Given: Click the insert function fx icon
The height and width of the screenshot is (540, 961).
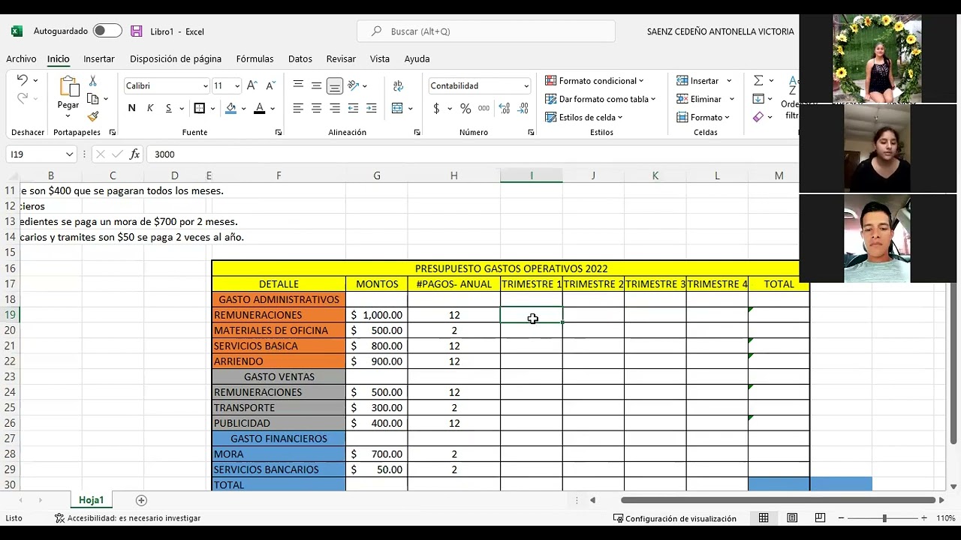Looking at the screenshot, I should 135,154.
